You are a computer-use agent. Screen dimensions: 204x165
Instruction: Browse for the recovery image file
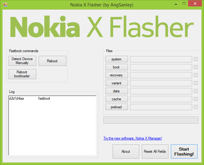(x=117, y=75)
